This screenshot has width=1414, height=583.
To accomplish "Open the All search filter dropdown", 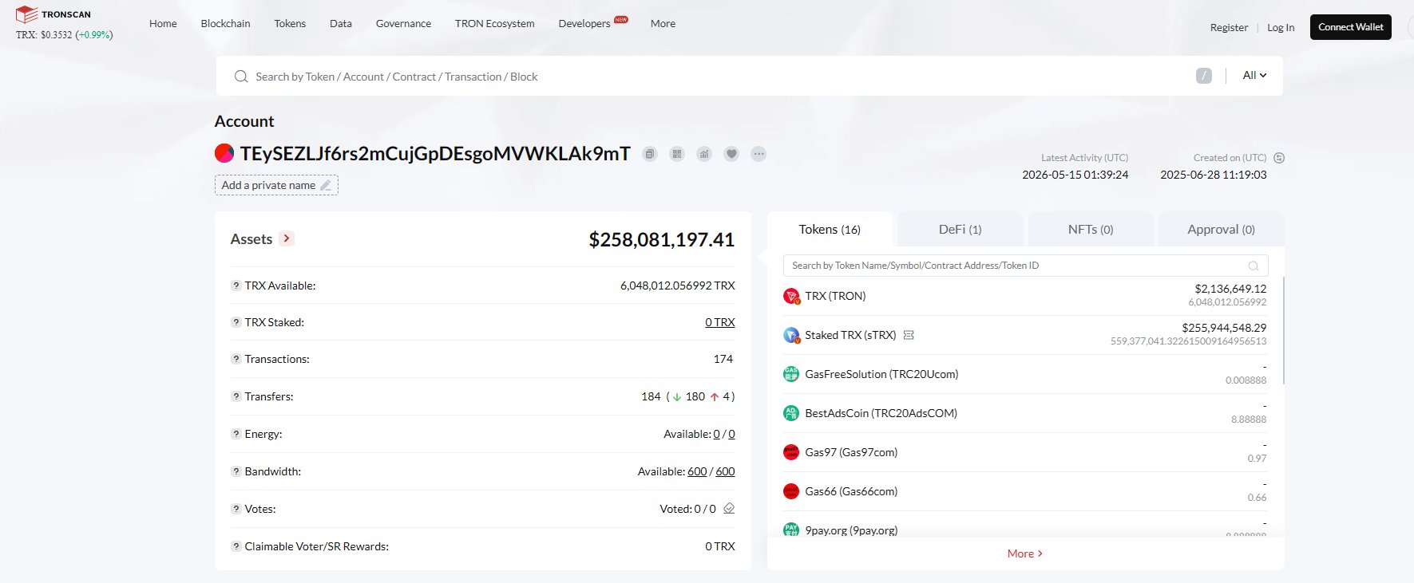I will point(1254,75).
